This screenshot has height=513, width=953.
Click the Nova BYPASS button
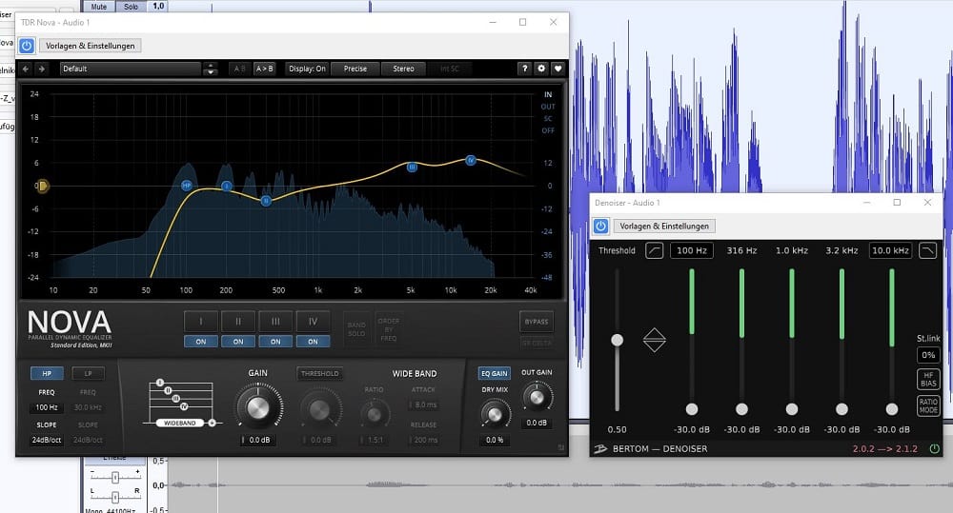point(536,322)
